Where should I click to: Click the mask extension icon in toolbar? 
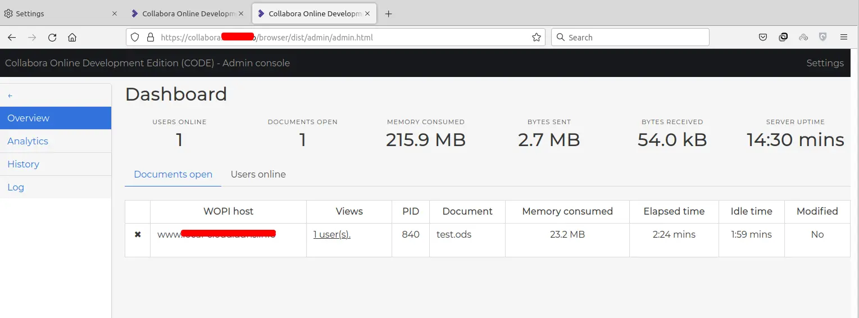click(x=803, y=38)
